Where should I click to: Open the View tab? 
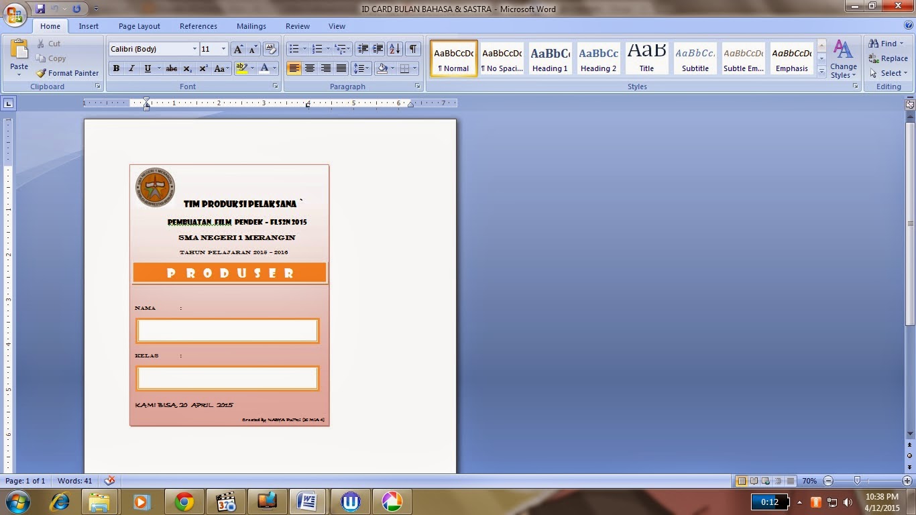pyautogui.click(x=337, y=26)
